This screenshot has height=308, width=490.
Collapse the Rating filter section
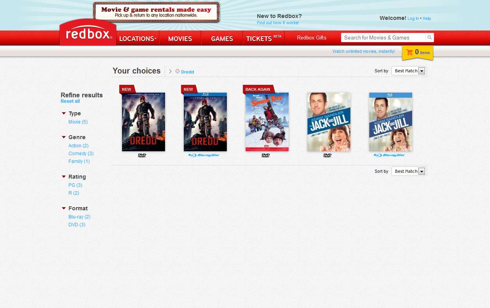(x=64, y=177)
